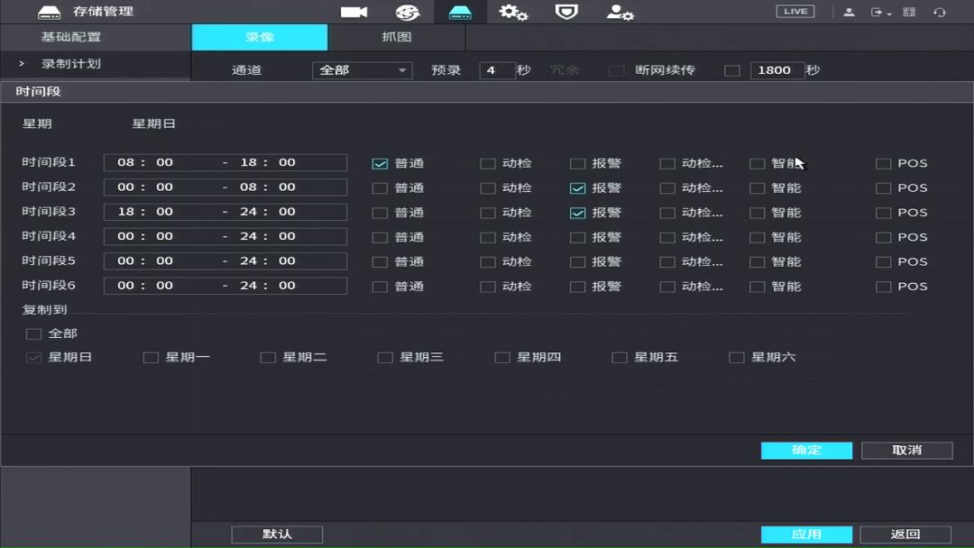
Task: Click the 默认 default button
Action: [x=277, y=534]
